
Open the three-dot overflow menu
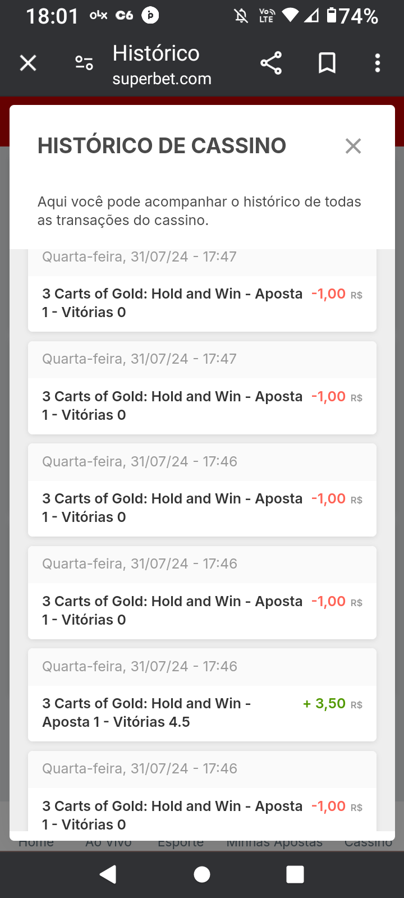click(x=378, y=63)
